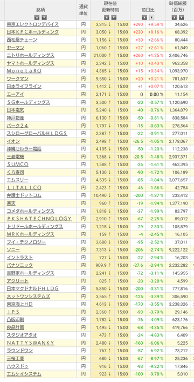Sort 銘柄 column ascending with up arrow
The image size is (194, 382).
pyautogui.click(x=37, y=17)
